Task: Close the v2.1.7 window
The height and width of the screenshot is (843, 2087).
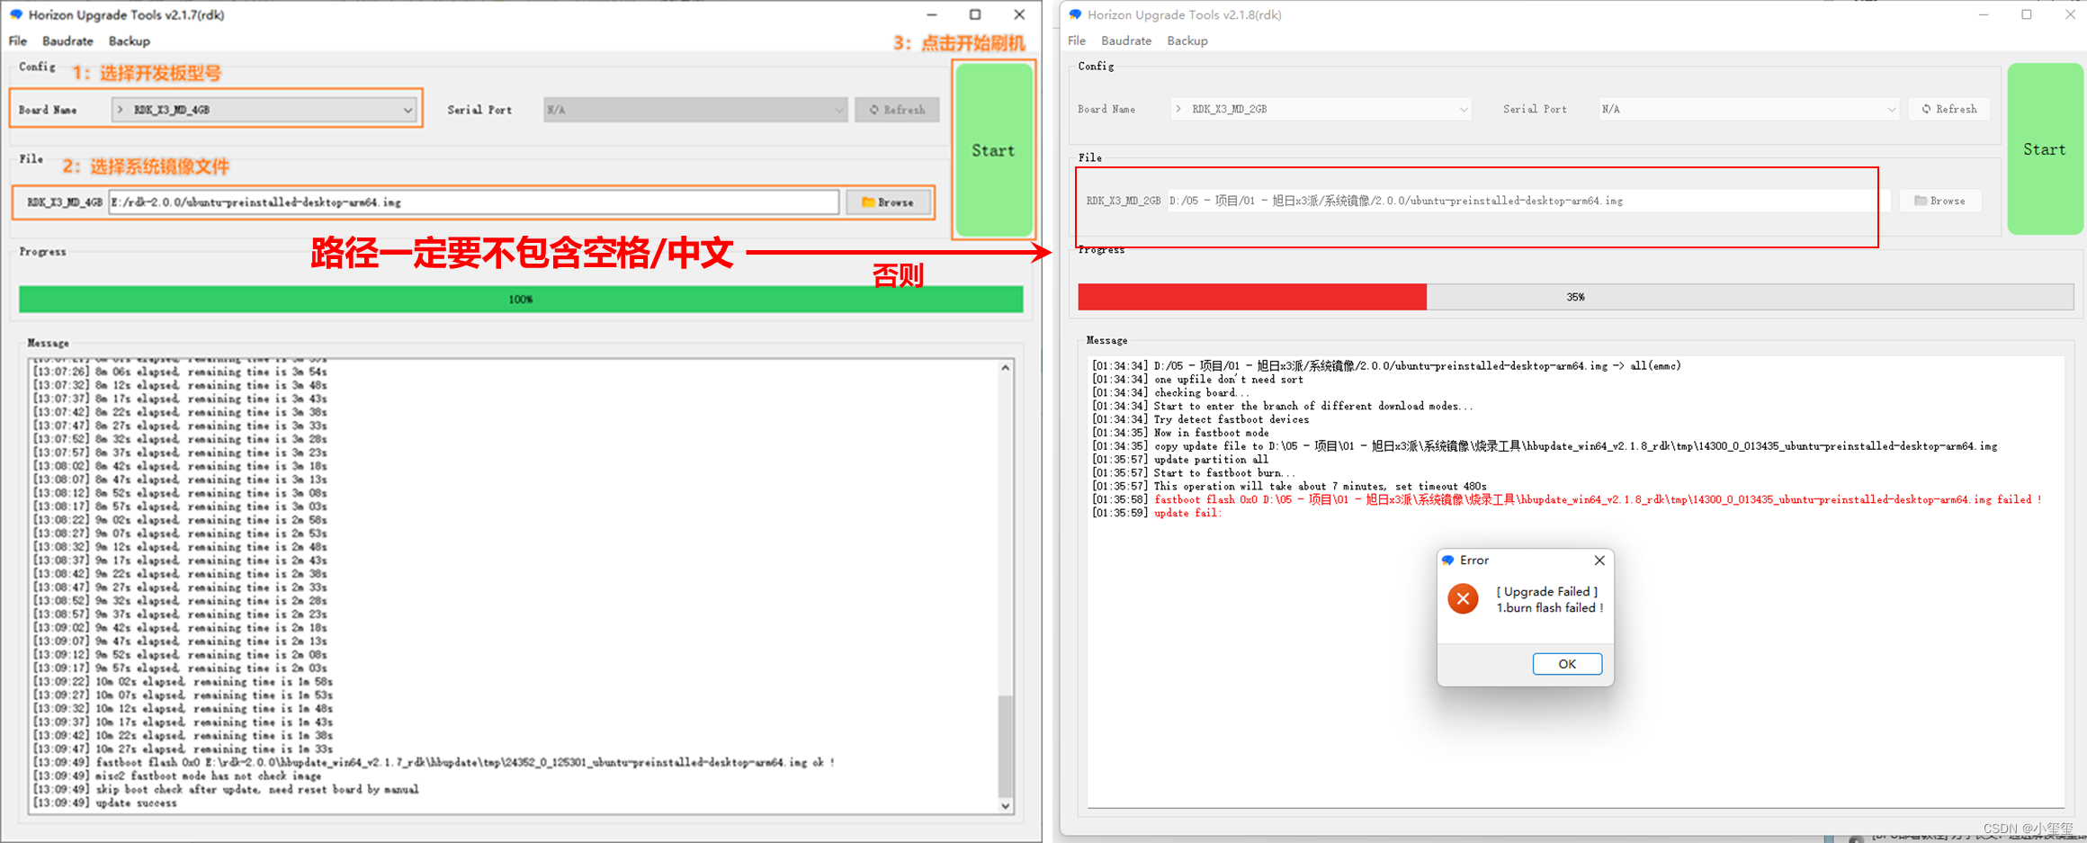Action: pos(1019,14)
